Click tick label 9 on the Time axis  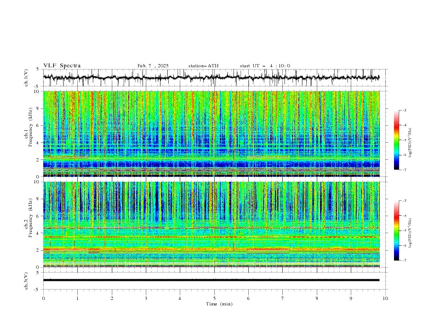pyautogui.click(x=351, y=298)
